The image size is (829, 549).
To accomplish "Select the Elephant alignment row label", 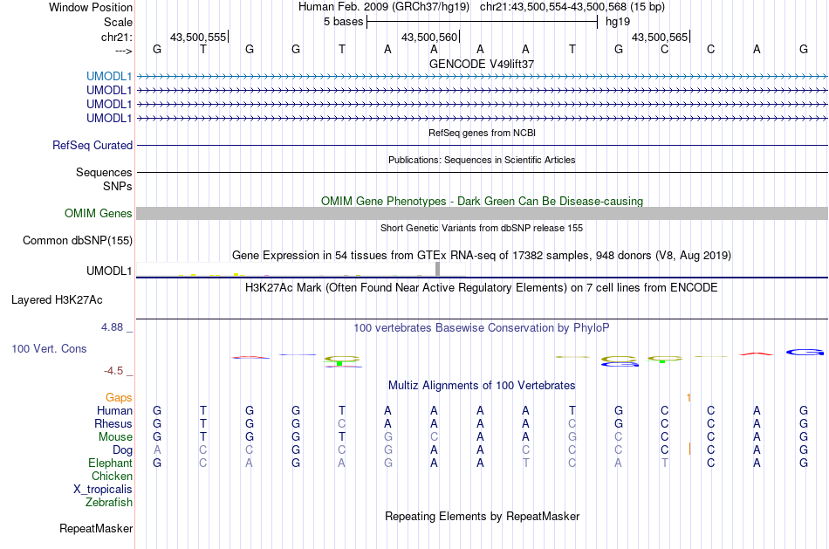I will (x=110, y=463).
